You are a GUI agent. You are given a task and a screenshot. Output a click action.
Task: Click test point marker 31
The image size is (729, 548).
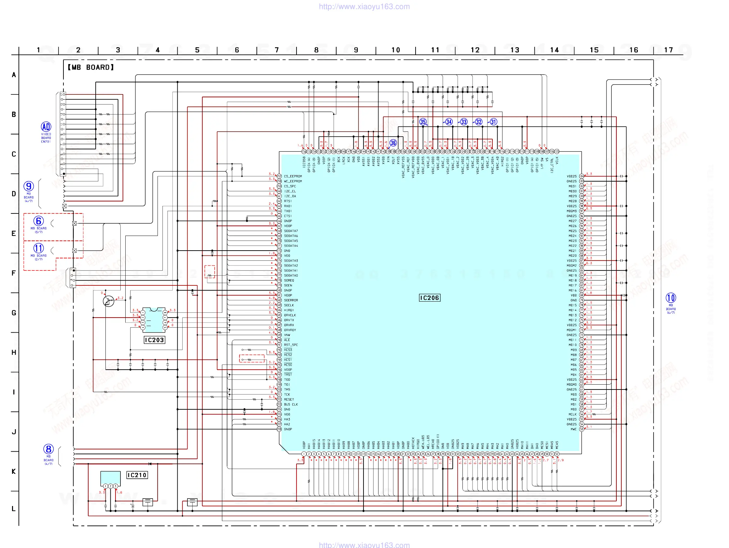tap(493, 122)
